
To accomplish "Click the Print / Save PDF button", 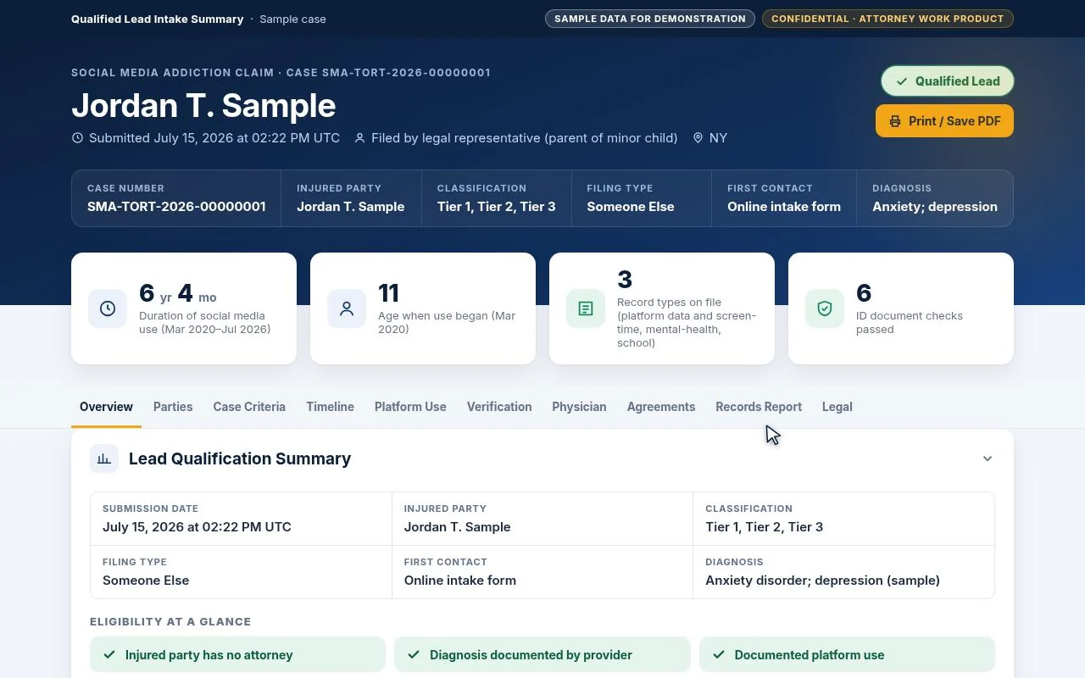I will tap(944, 121).
